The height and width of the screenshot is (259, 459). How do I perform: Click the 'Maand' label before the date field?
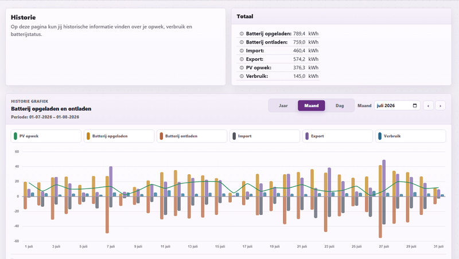[364, 105]
